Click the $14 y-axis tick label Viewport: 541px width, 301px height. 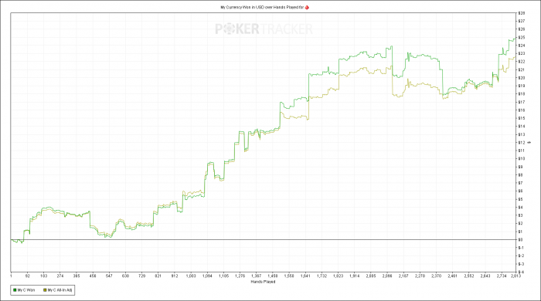point(522,127)
